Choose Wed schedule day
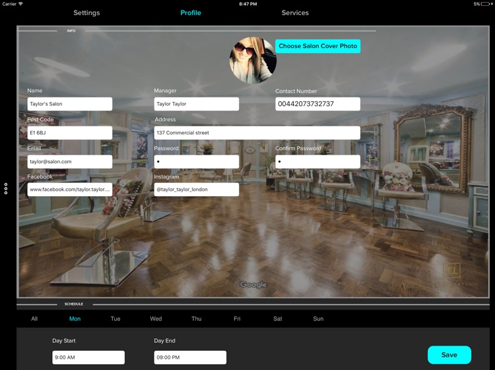 pyautogui.click(x=156, y=319)
